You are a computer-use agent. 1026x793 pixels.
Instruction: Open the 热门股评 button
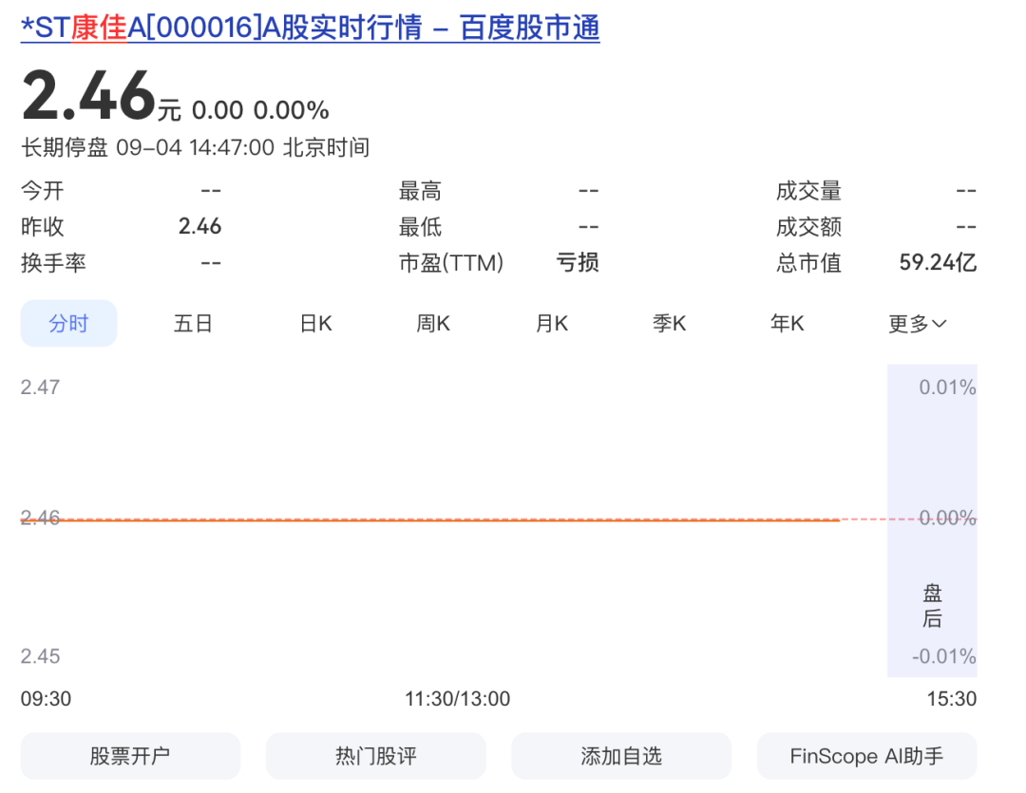375,756
